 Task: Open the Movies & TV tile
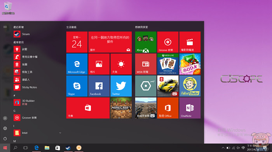190,42
